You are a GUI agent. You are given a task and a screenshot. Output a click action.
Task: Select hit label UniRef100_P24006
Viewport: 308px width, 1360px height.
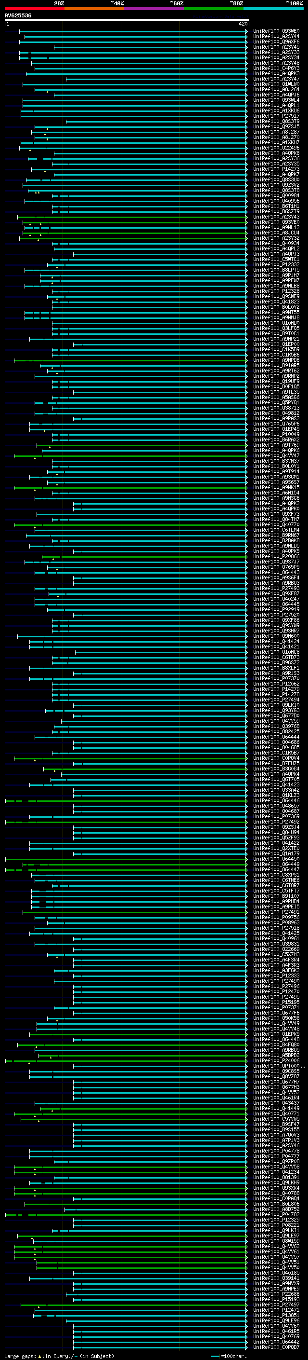click(276, 1060)
